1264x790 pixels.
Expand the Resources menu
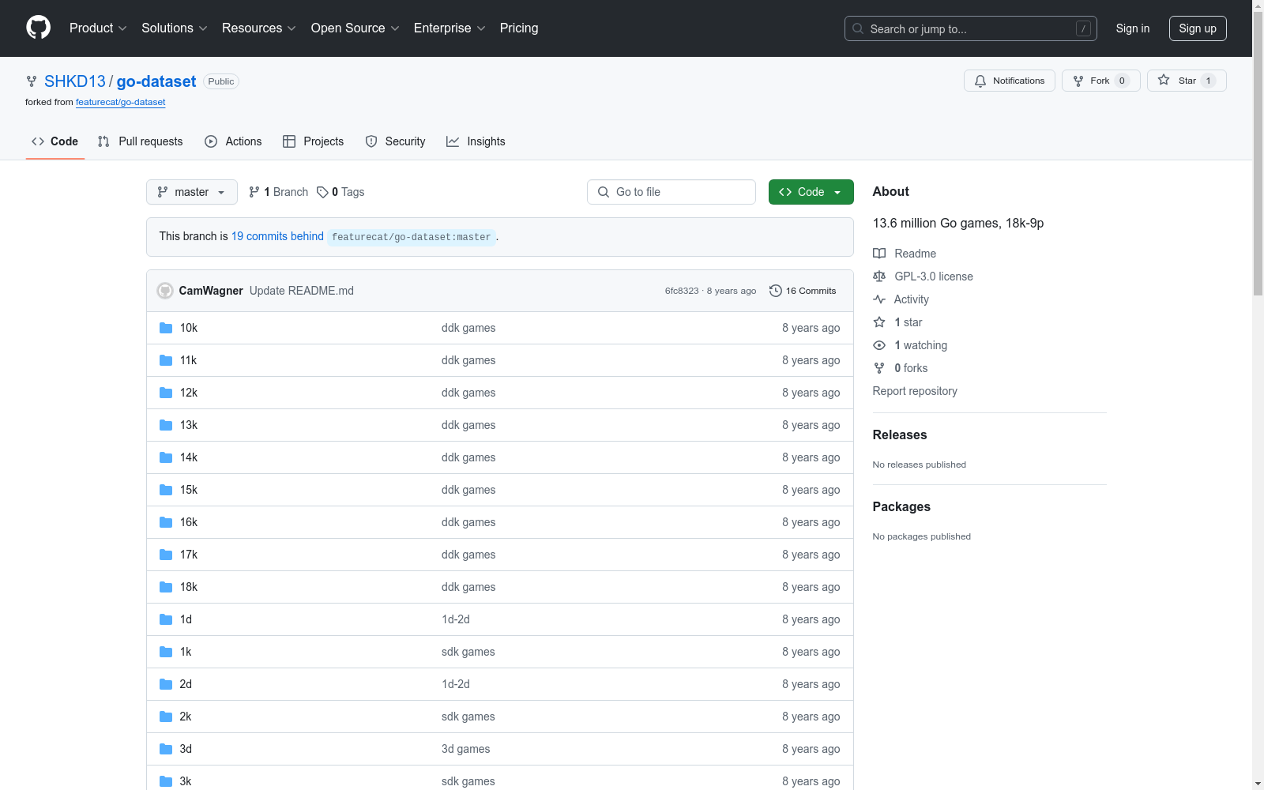(258, 28)
